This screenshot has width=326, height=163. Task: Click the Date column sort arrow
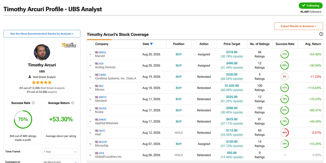pyautogui.click(x=151, y=44)
